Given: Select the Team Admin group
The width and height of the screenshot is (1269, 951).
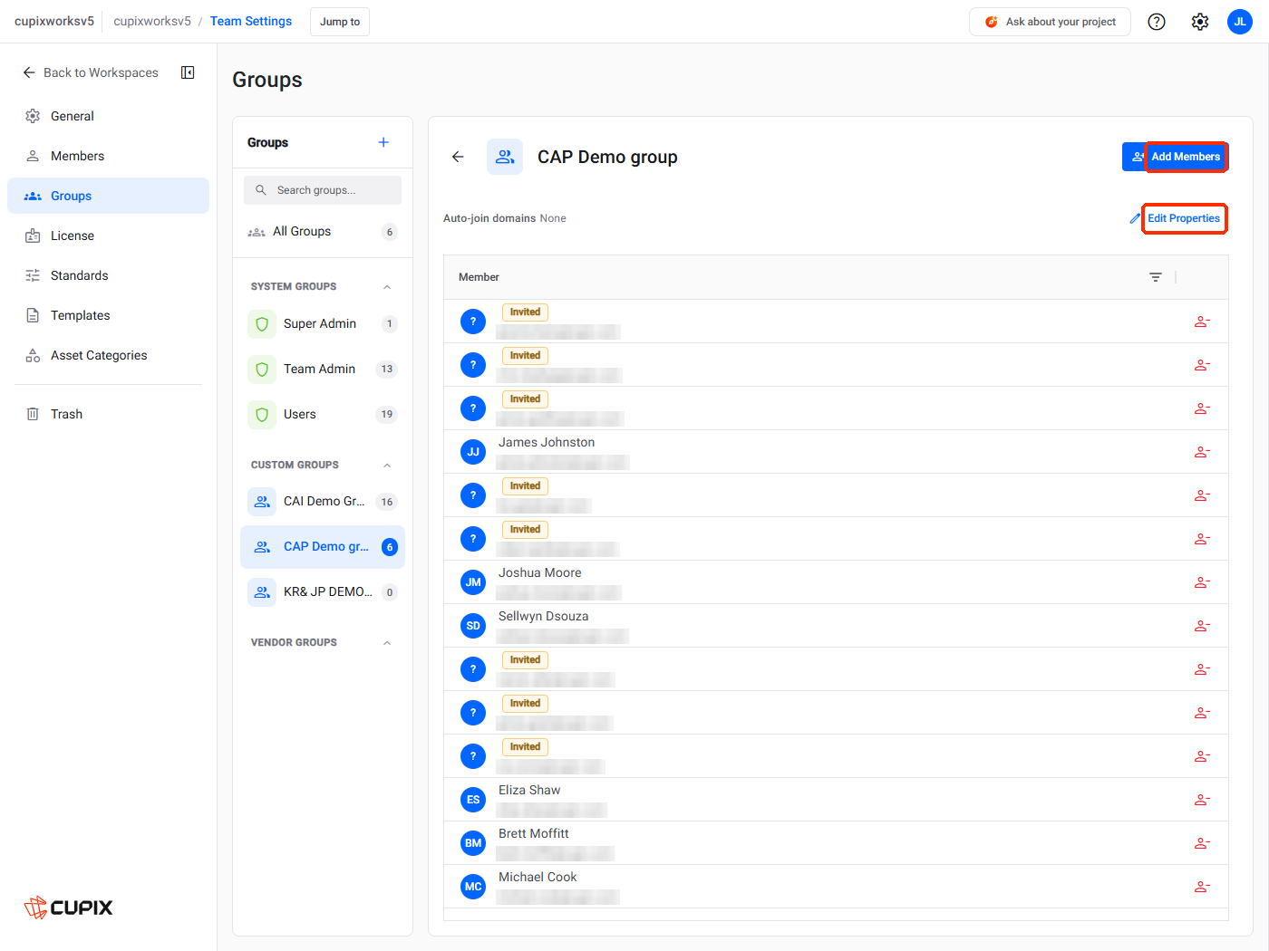Looking at the screenshot, I should 323,369.
